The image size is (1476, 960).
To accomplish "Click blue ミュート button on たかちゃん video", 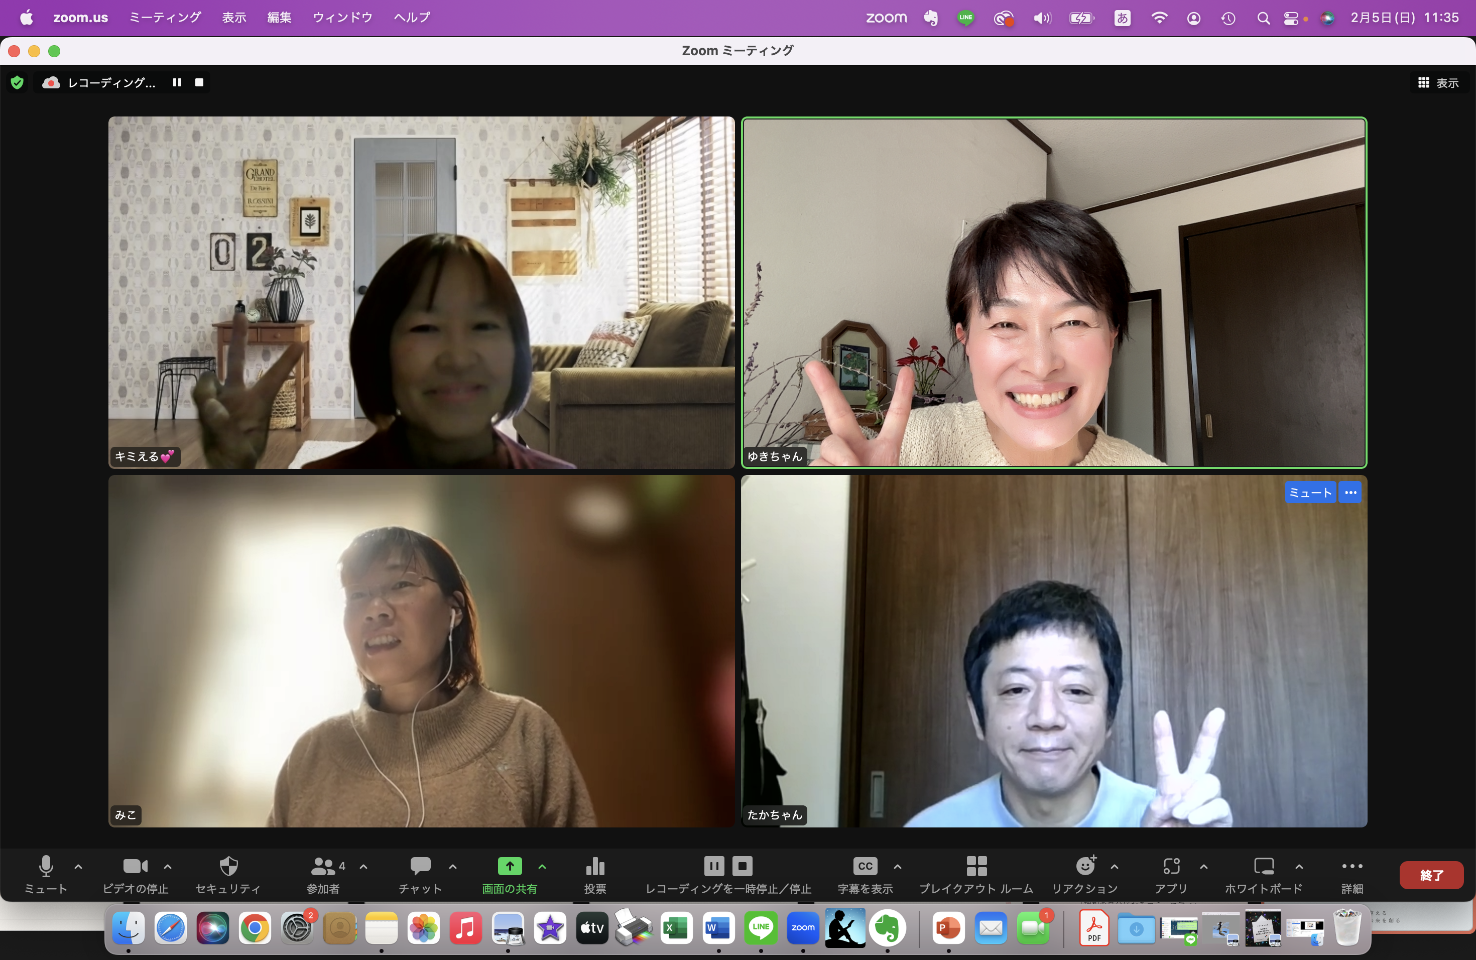I will point(1310,493).
